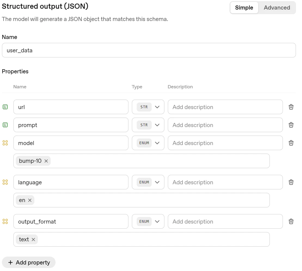
Task: Click the Properties section heading
Action: (15, 71)
